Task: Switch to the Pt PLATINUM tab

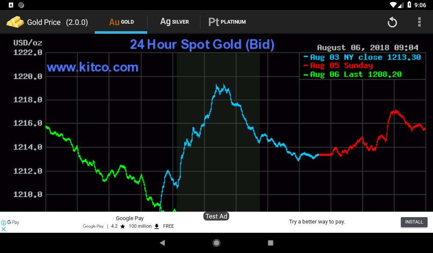Action: (x=227, y=22)
